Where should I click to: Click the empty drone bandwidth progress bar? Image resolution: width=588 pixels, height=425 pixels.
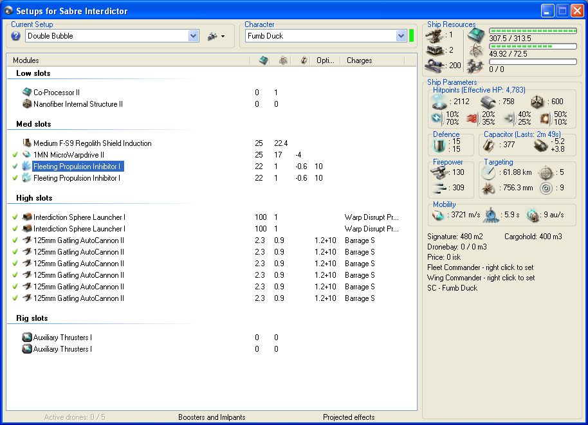pos(533,62)
